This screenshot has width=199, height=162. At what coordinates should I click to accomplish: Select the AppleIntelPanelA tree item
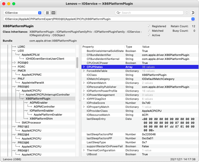[x=33, y=83]
